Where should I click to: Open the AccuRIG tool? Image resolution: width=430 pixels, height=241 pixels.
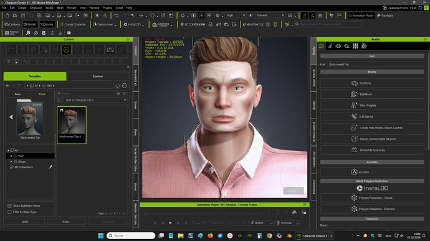[372, 172]
